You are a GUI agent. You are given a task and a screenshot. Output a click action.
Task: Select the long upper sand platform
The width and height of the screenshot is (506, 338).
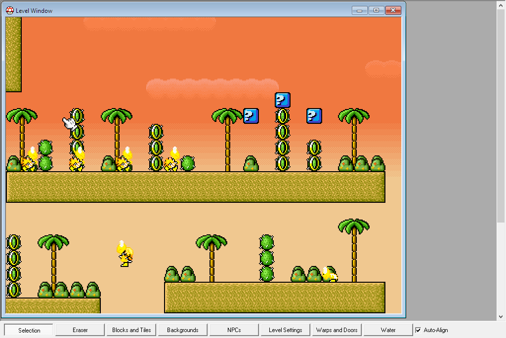pos(196,187)
